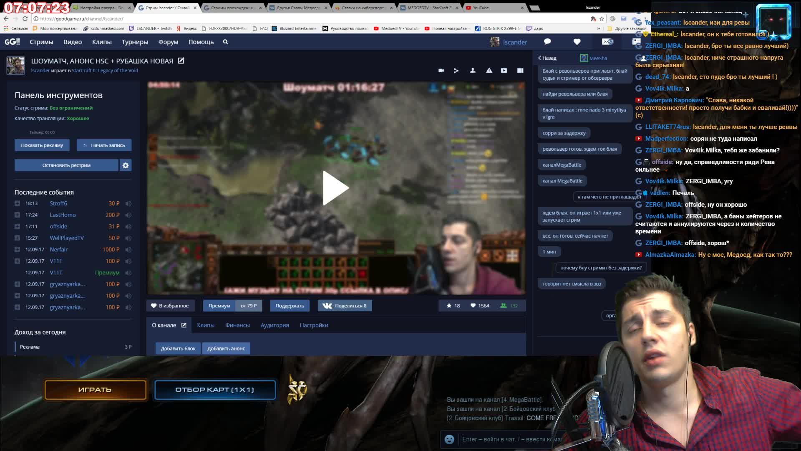Open the favorites heart icon in header

tap(577, 42)
